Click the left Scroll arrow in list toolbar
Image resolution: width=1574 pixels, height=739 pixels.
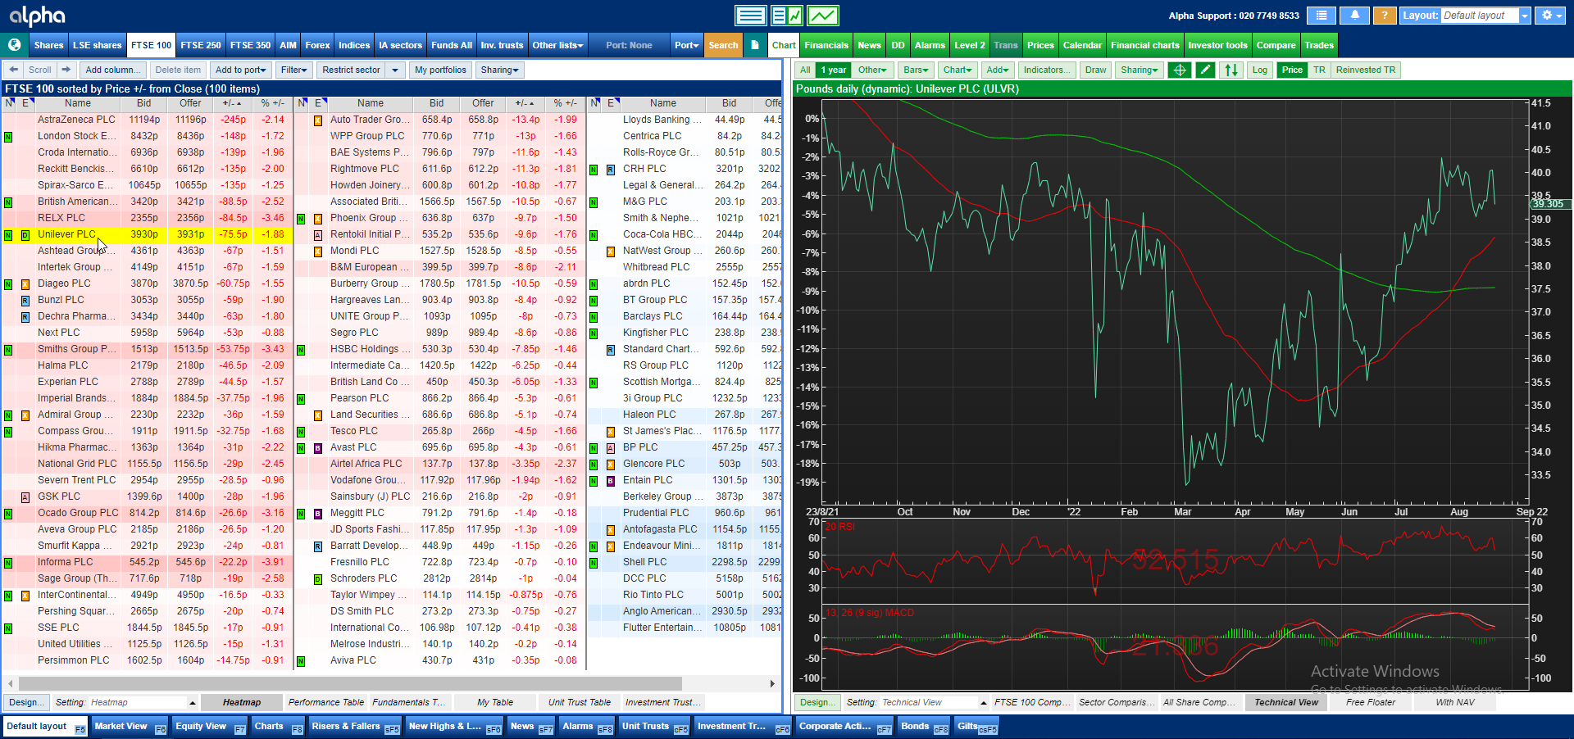point(14,70)
